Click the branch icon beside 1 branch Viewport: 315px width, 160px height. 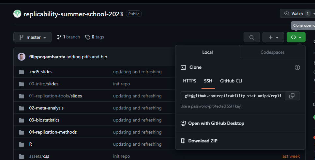coord(59,37)
